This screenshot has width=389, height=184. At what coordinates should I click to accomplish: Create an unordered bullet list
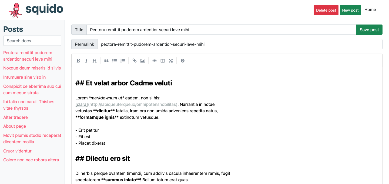115,61
